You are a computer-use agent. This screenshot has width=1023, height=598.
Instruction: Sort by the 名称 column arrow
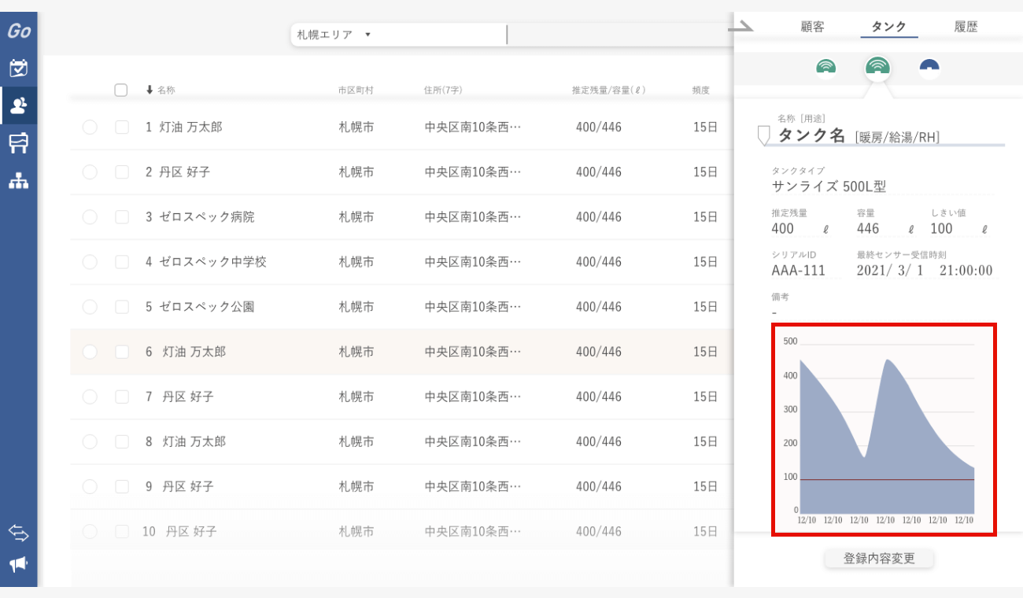[150, 90]
